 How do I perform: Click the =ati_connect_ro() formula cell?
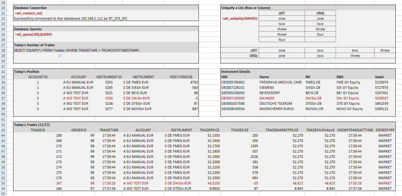(29, 13)
